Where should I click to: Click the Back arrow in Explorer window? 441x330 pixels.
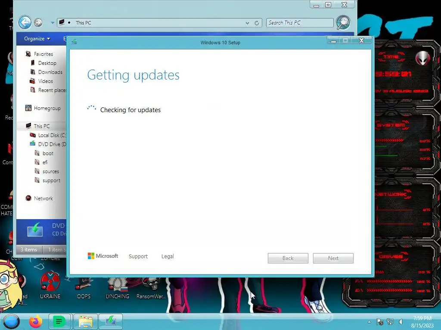click(25, 22)
